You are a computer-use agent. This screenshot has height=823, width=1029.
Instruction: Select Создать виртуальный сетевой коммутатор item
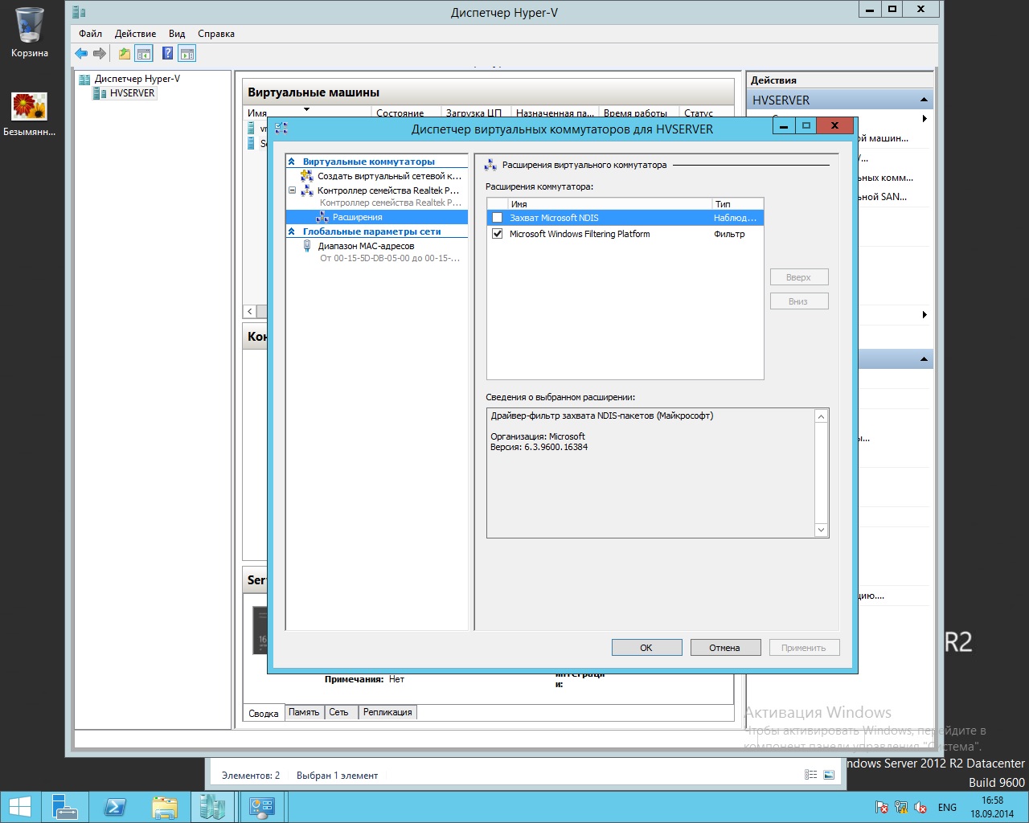[389, 176]
